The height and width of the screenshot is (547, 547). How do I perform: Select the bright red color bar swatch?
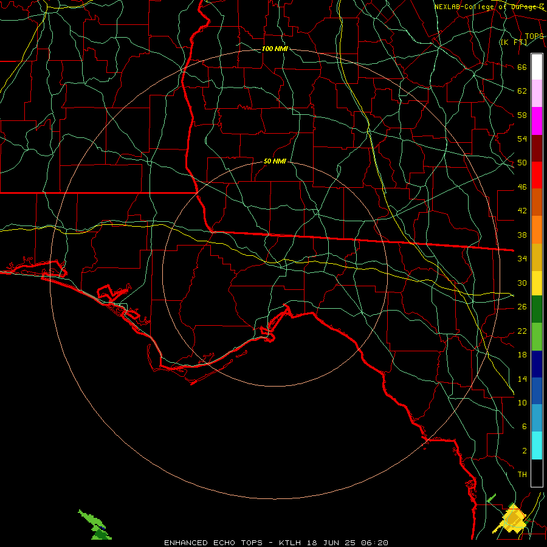pos(537,175)
